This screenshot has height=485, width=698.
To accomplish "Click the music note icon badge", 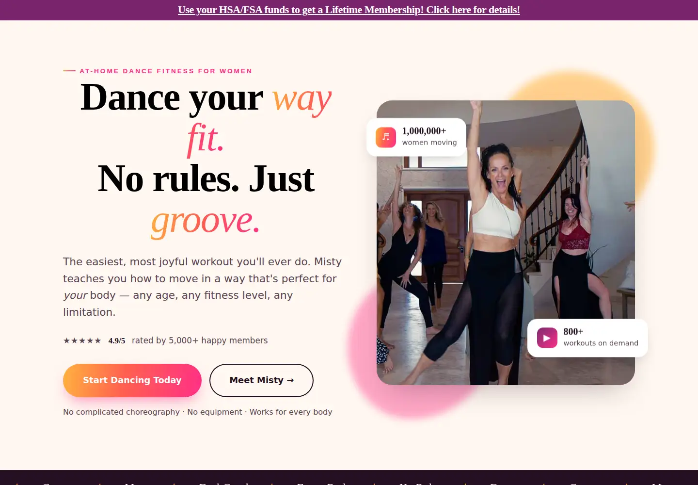I will click(x=386, y=137).
